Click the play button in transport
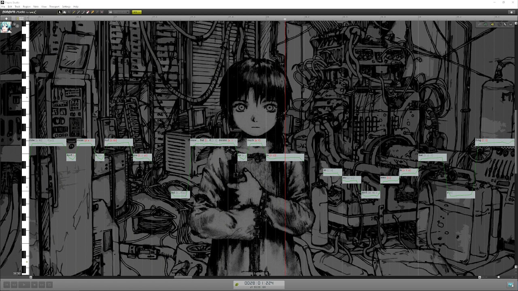Screen dimensions: 518x291 click(24, 285)
